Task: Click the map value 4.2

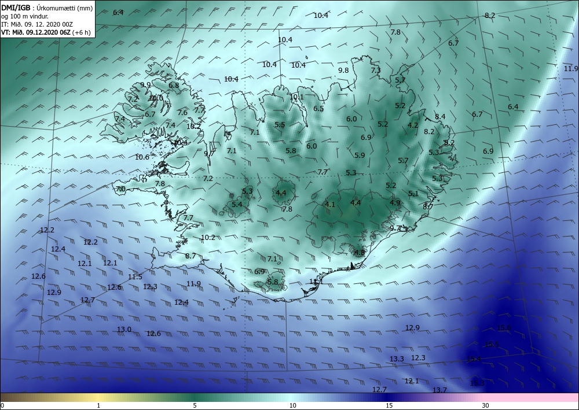Action: click(x=413, y=125)
